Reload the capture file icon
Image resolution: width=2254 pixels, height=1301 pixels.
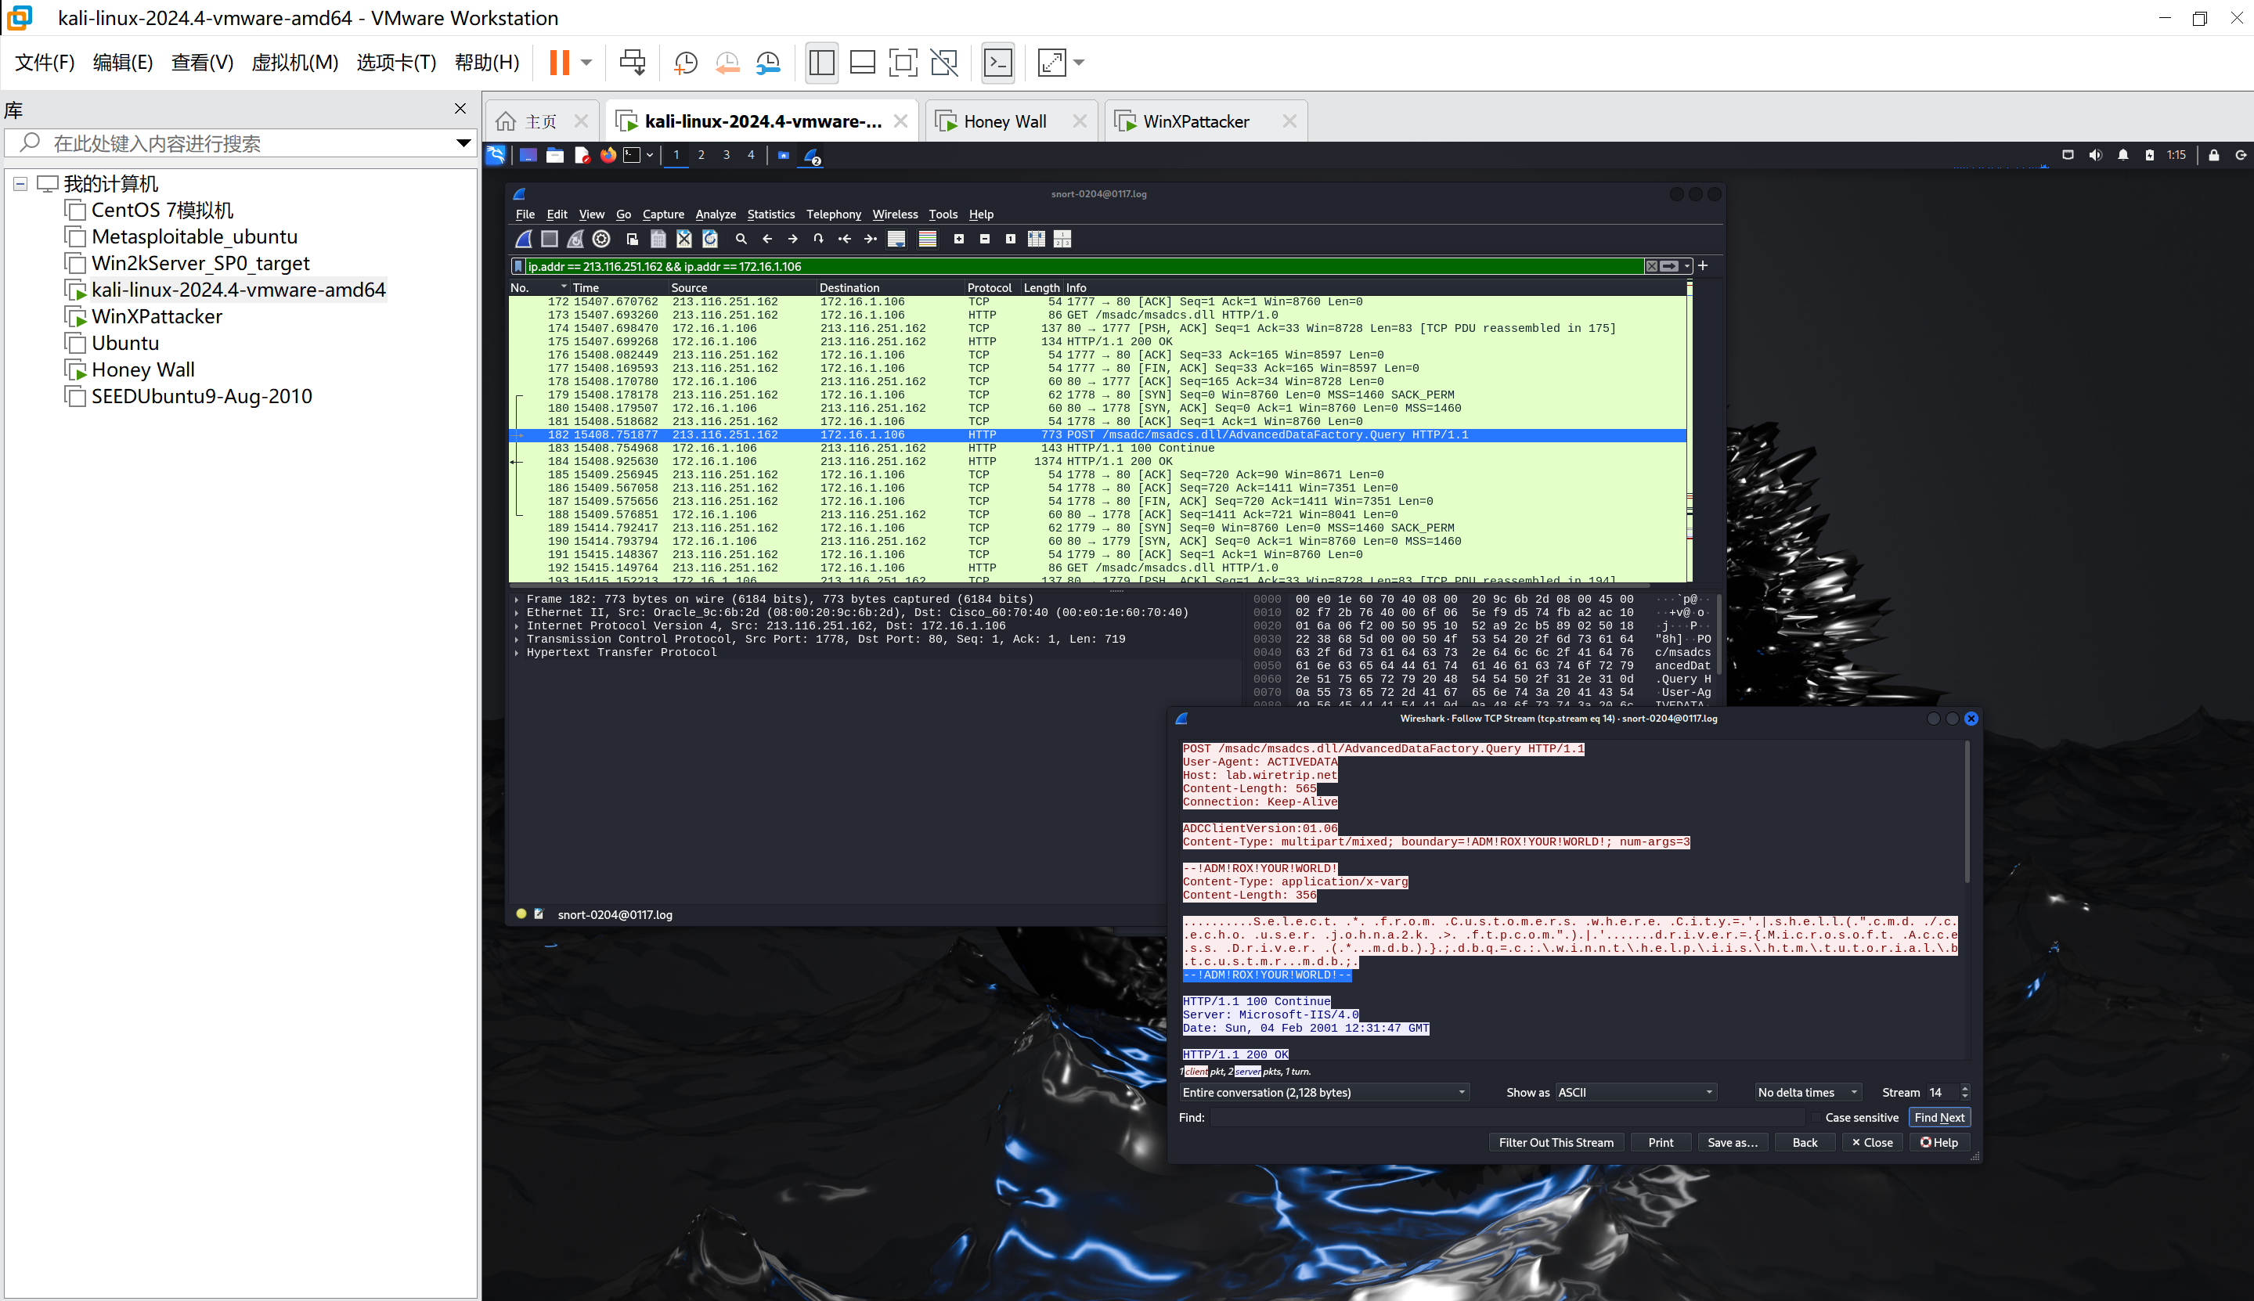709,239
